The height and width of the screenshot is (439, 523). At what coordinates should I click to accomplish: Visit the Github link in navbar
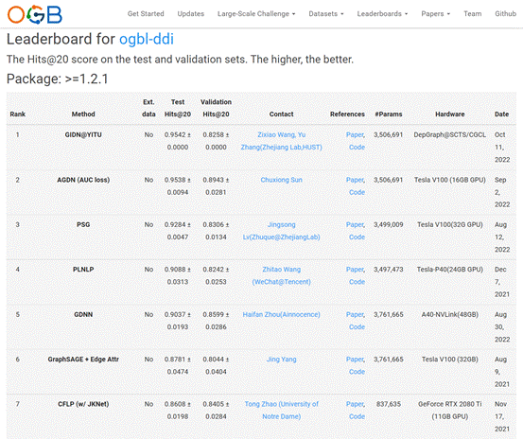click(505, 14)
